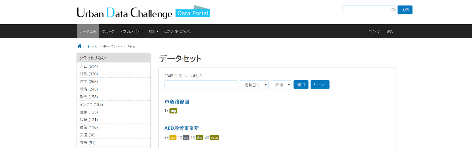Open the 市道路線図 dataset link
The image size is (472, 148).
point(177,102)
